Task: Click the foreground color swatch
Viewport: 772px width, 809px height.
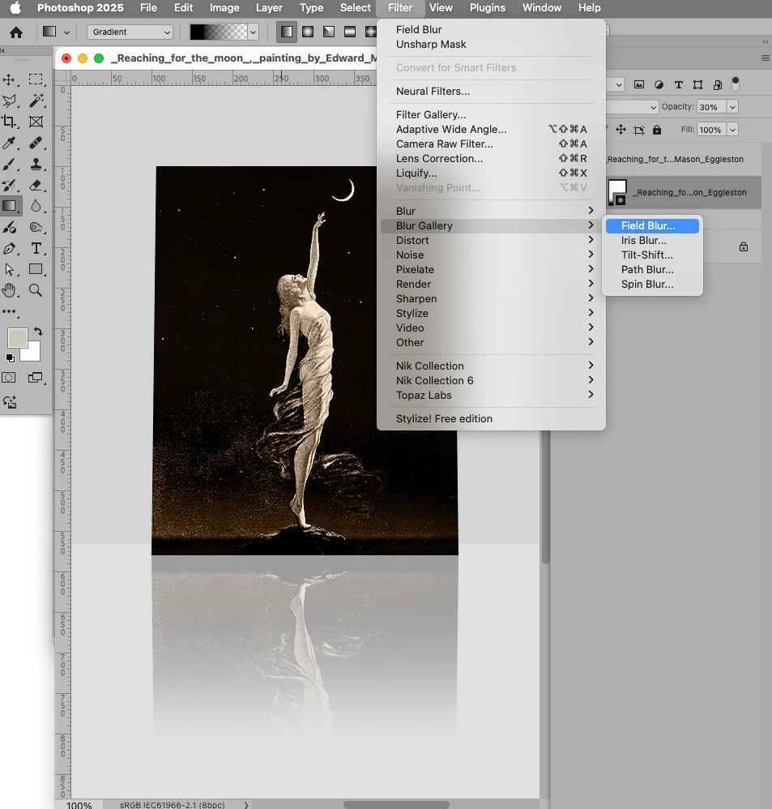Action: tap(17, 339)
